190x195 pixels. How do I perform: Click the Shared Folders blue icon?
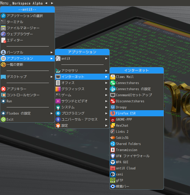pyautogui.click(x=113, y=144)
